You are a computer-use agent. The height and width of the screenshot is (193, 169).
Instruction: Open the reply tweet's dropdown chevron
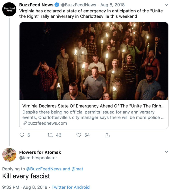click(x=166, y=152)
